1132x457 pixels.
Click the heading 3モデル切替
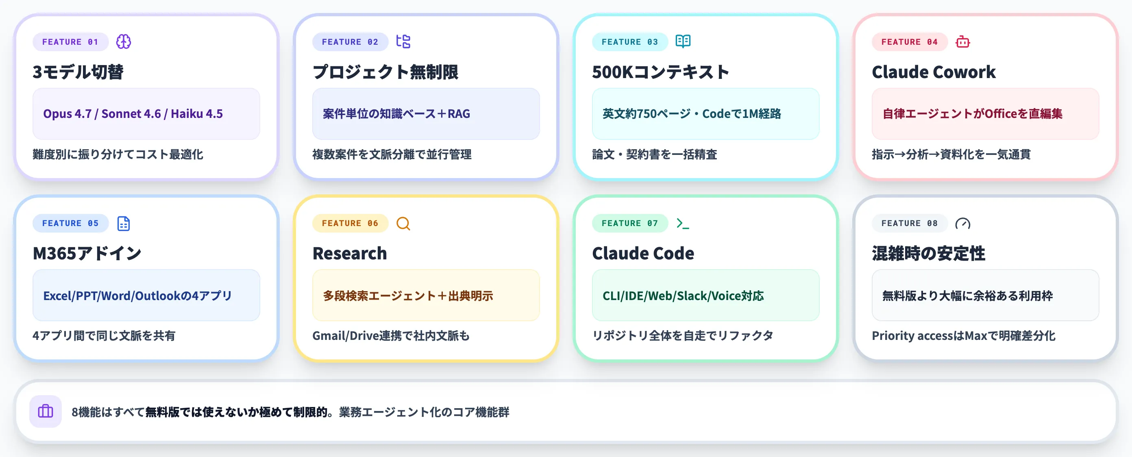point(78,72)
